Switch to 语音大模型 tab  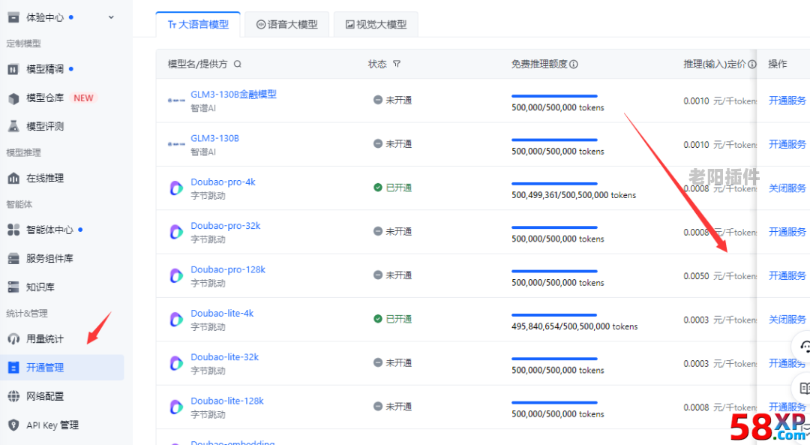(x=286, y=24)
